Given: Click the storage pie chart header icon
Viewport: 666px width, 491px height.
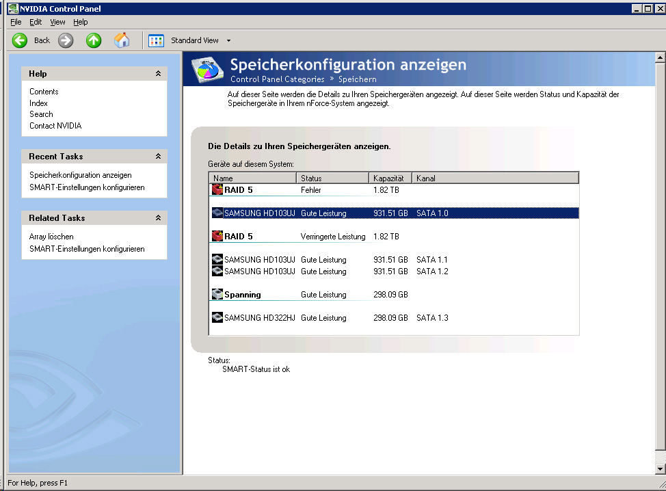Looking at the screenshot, I should pos(207,70).
